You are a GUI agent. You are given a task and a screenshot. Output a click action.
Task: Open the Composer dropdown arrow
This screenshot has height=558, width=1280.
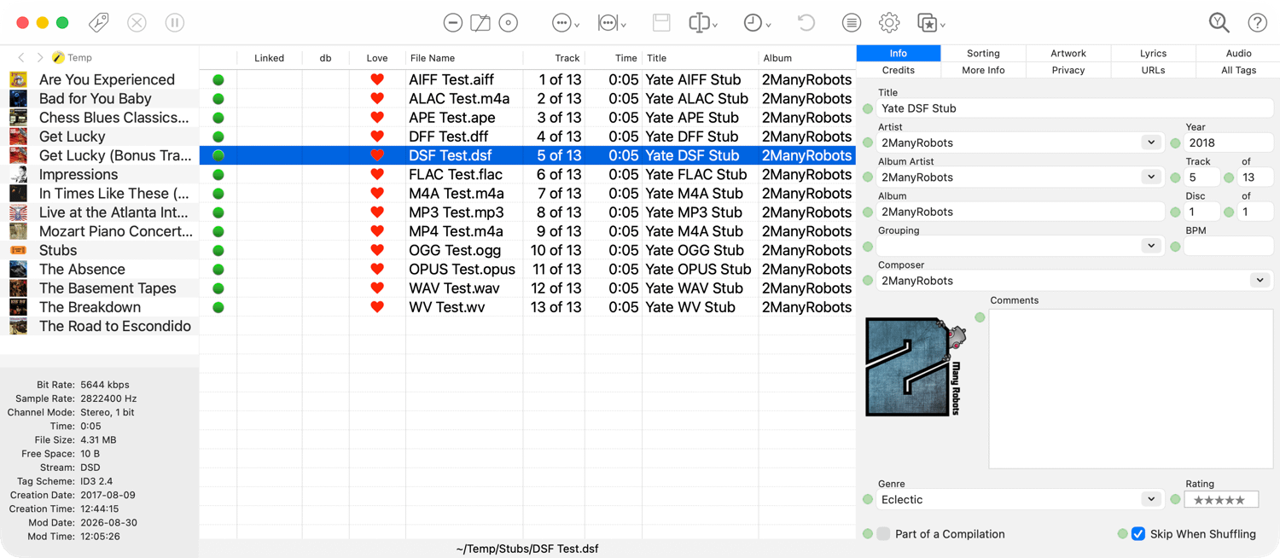pos(1260,281)
